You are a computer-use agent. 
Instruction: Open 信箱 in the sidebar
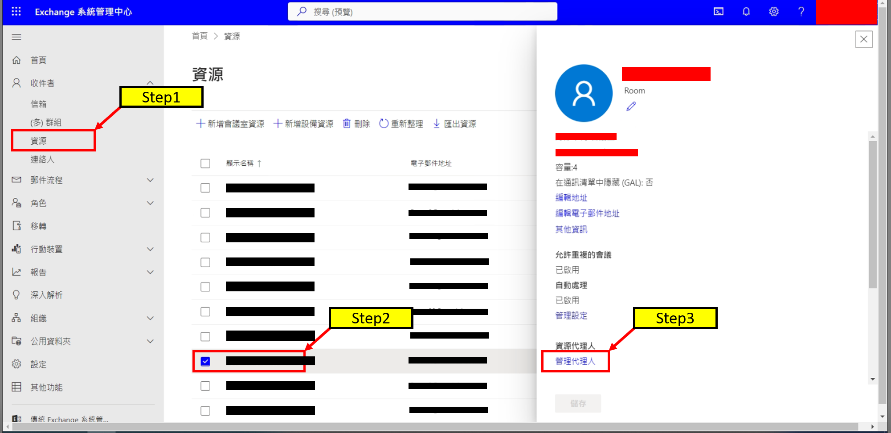coord(39,104)
